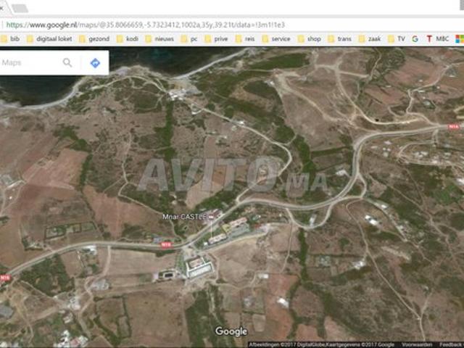Open the MBC bookmark
The height and width of the screenshot is (348, 464).
point(441,38)
